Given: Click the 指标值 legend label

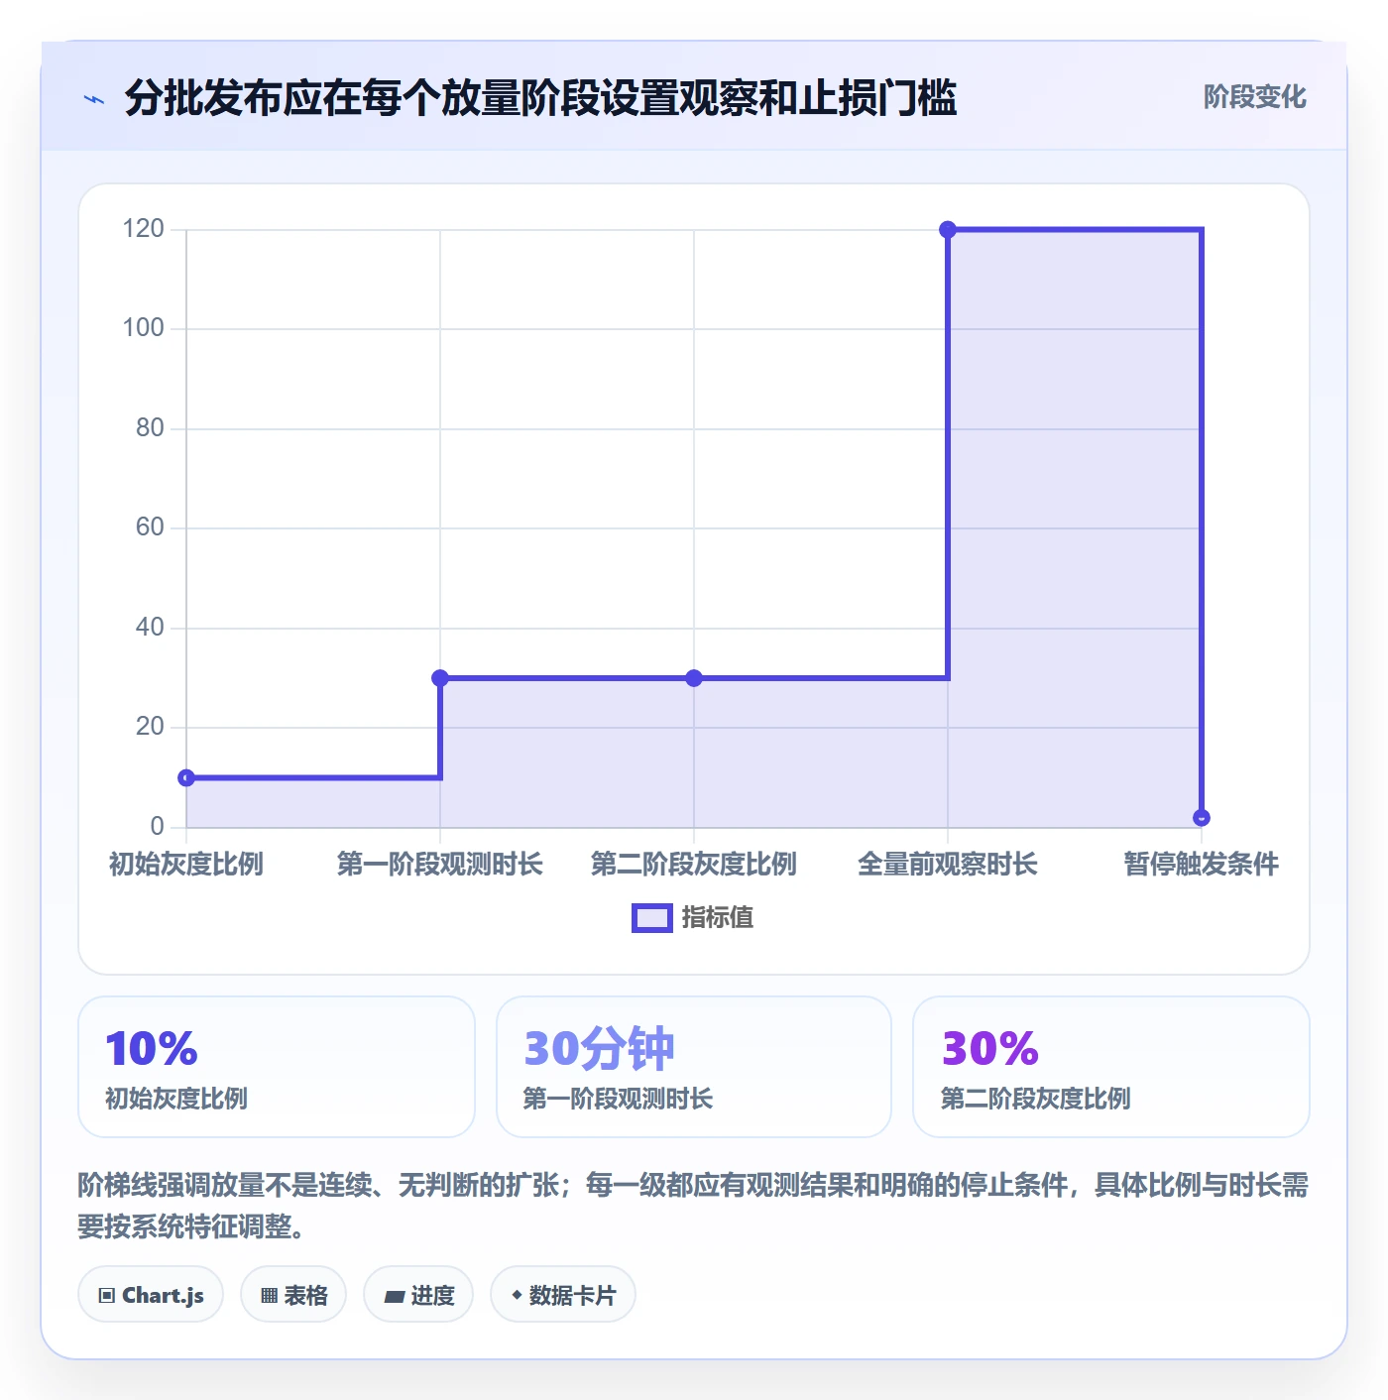Looking at the screenshot, I should (x=718, y=918).
